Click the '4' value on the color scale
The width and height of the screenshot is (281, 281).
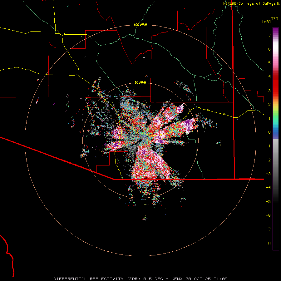(269, 77)
